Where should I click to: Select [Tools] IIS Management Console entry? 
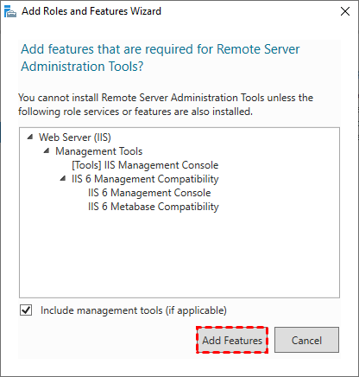145,165
